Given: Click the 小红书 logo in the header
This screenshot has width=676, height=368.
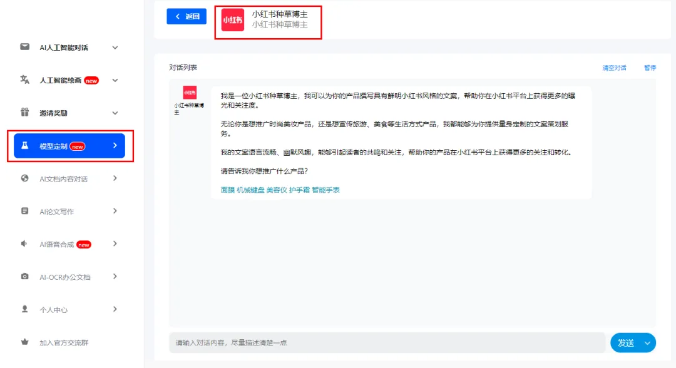Looking at the screenshot, I should (x=233, y=20).
